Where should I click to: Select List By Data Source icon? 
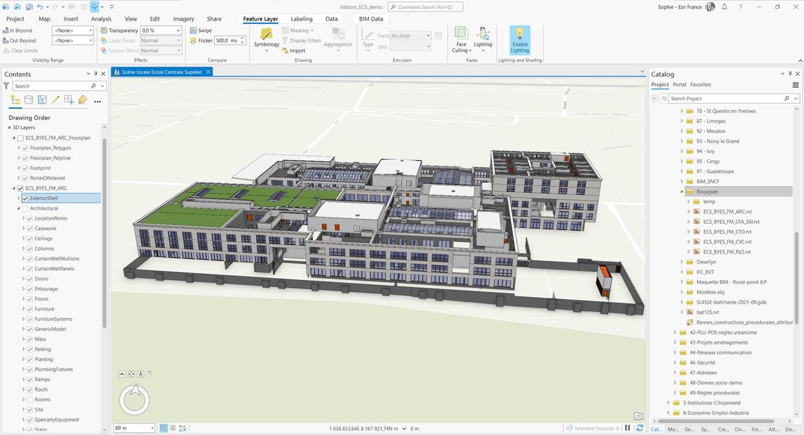click(x=29, y=100)
